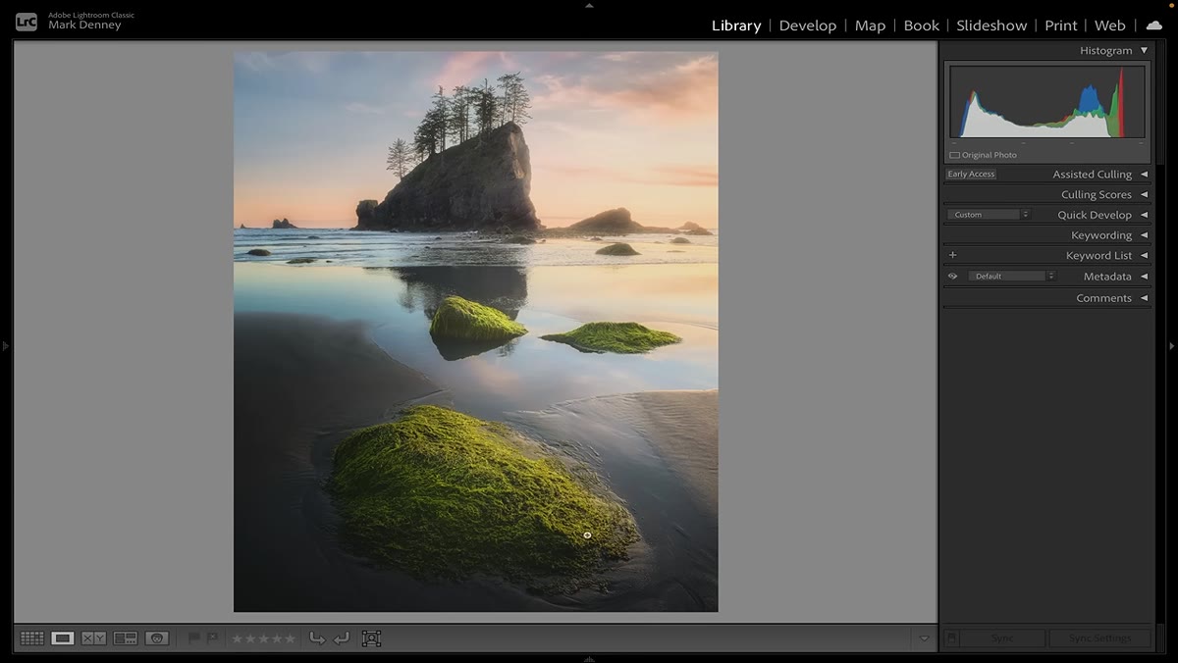1178x663 pixels.
Task: Click the Lightroom Classic Lrc logo
Action: point(27,21)
